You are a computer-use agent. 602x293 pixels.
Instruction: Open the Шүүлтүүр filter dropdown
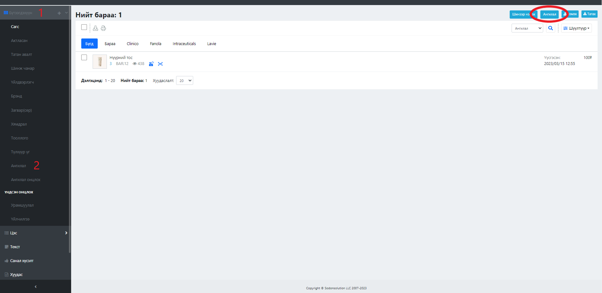(576, 28)
